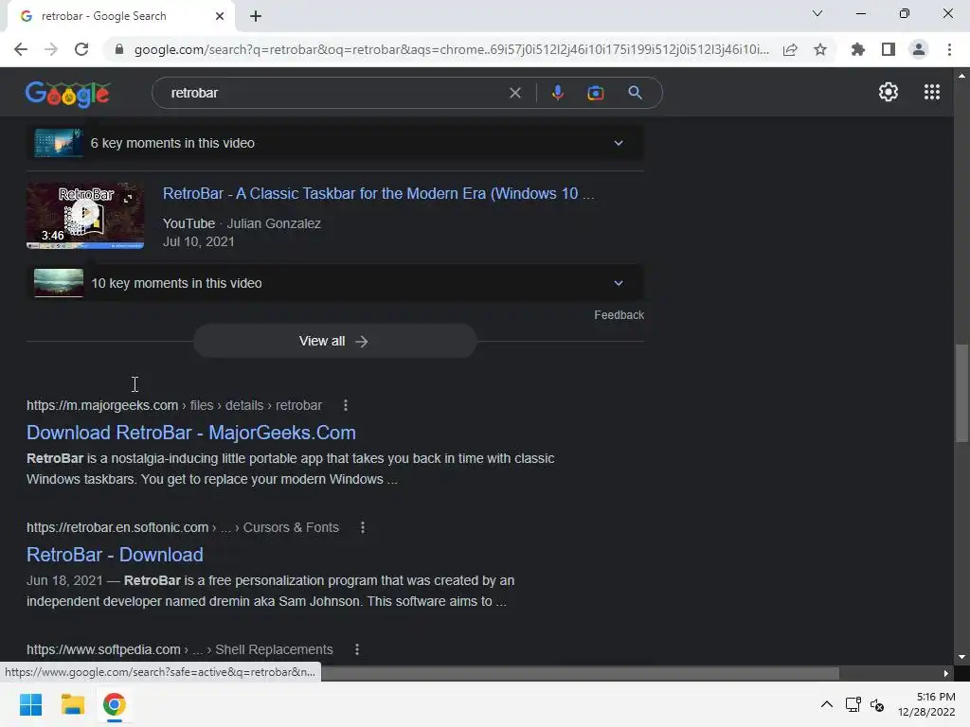This screenshot has height=727, width=970.
Task: Open the Windows Start menu
Action: coord(30,704)
